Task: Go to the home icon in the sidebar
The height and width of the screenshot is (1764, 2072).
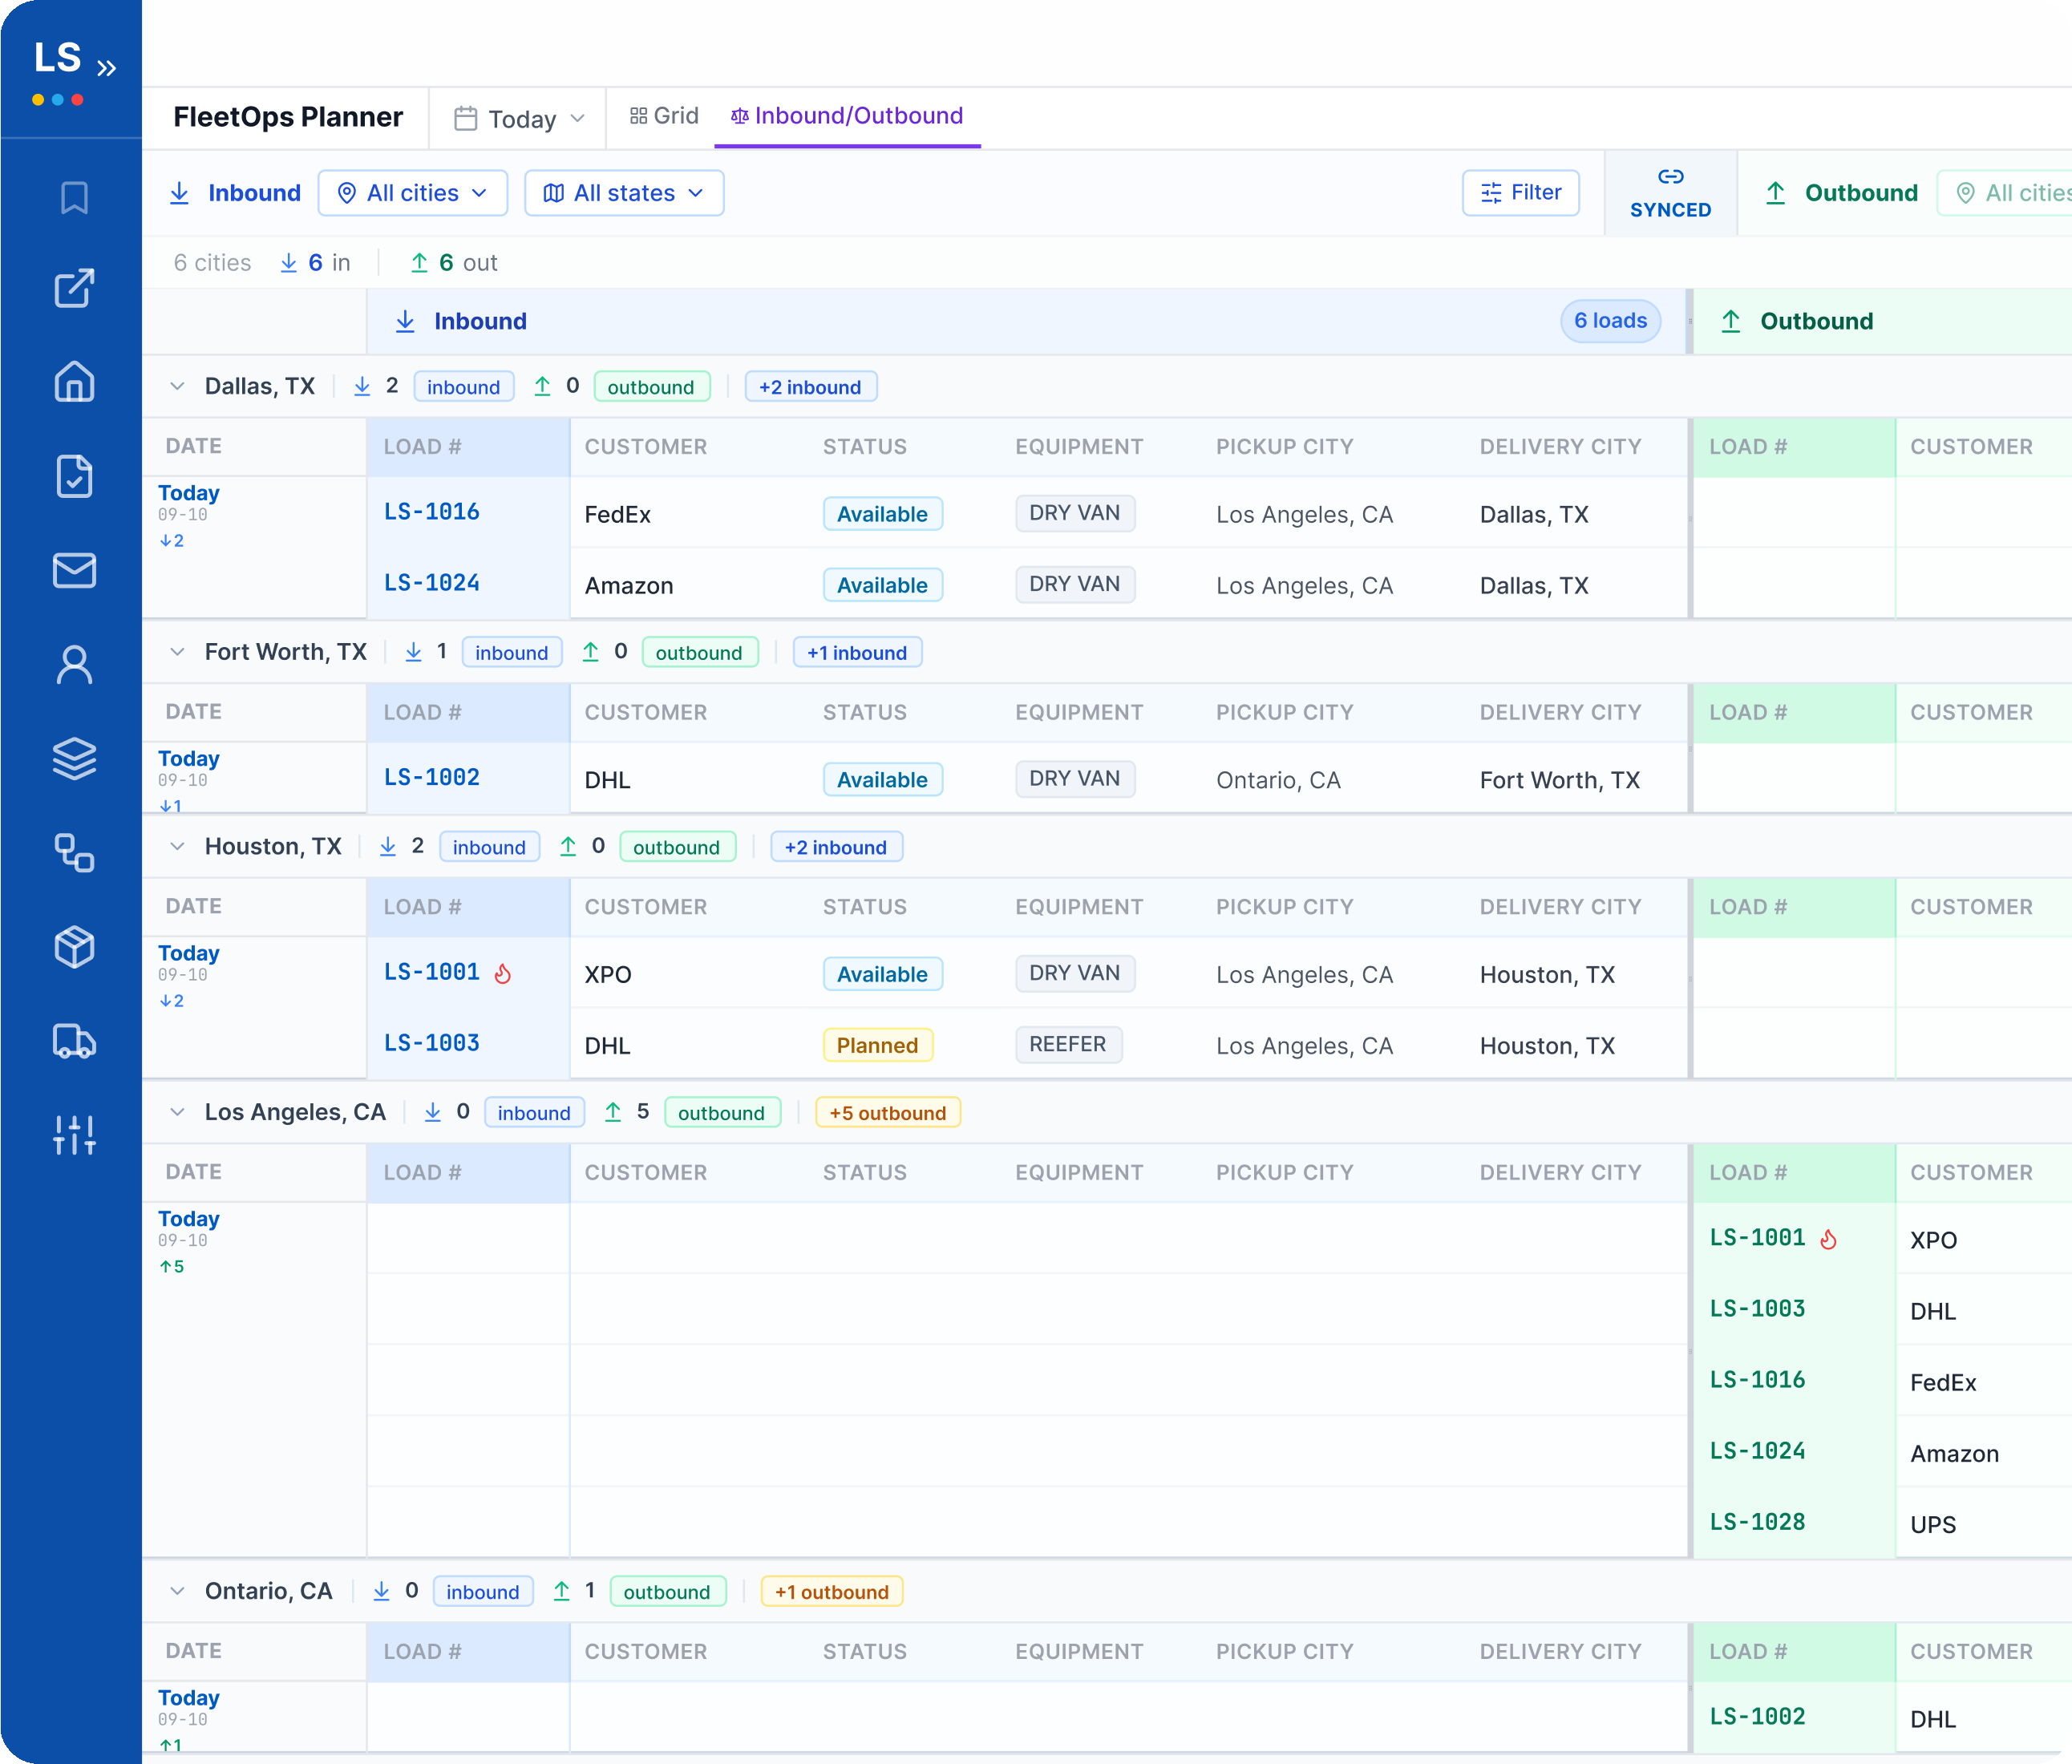Action: [74, 381]
